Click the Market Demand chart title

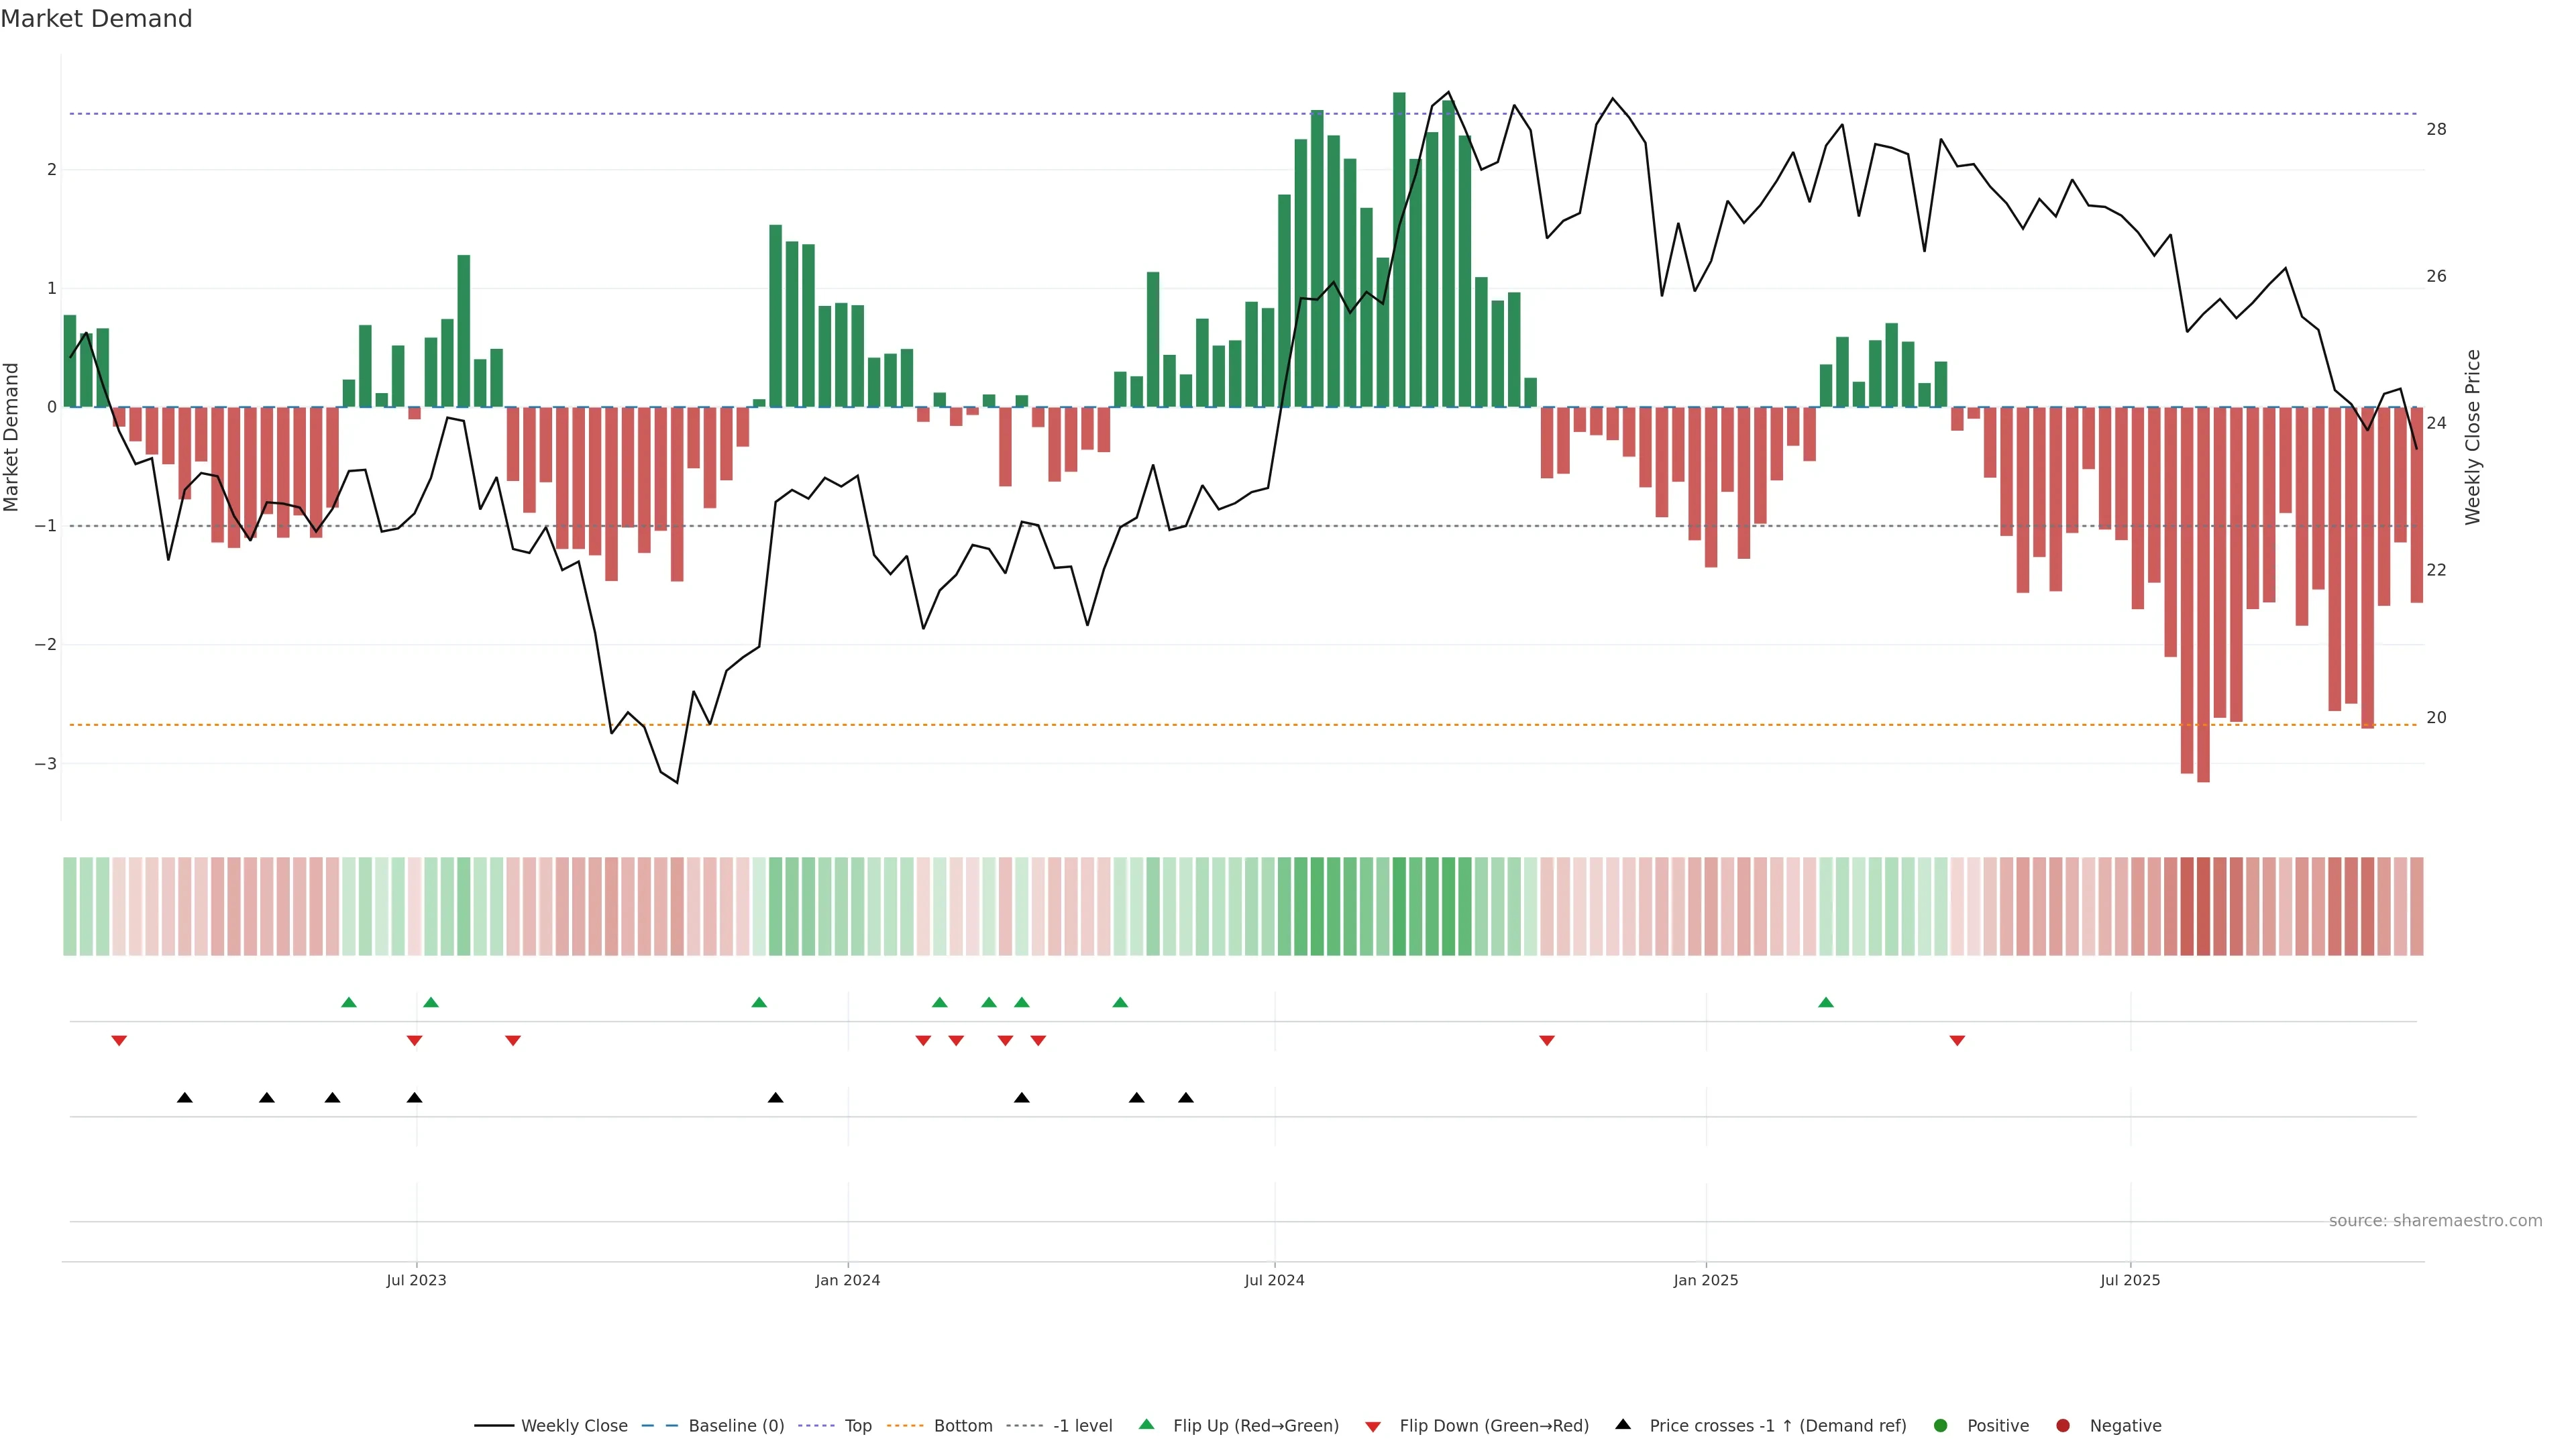[x=96, y=19]
